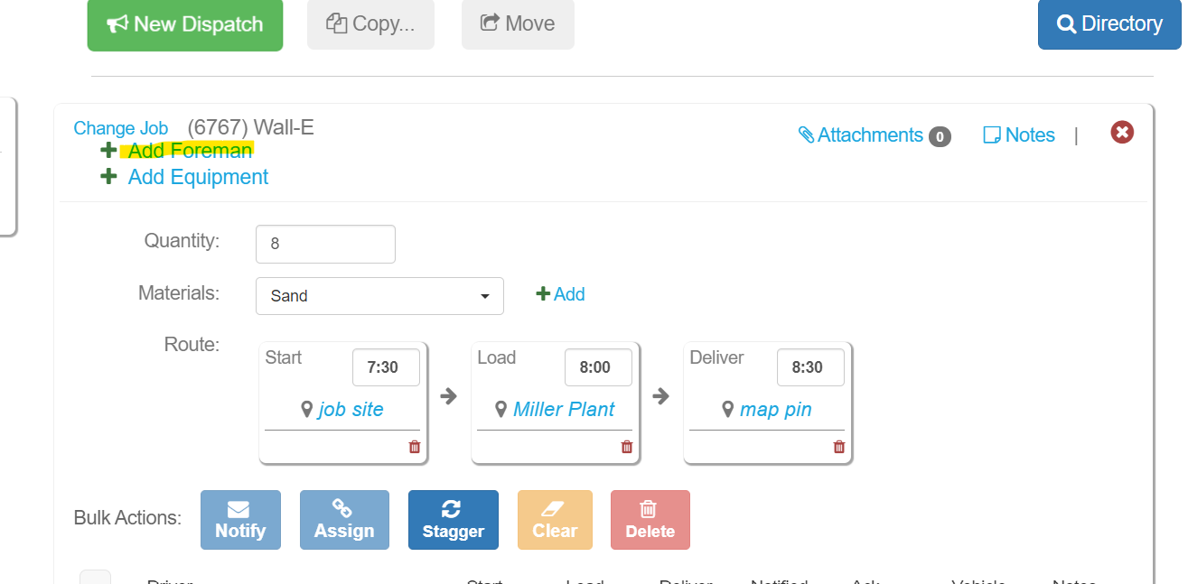Click the Start time field 7:30
This screenshot has height=584, width=1188.
point(386,367)
